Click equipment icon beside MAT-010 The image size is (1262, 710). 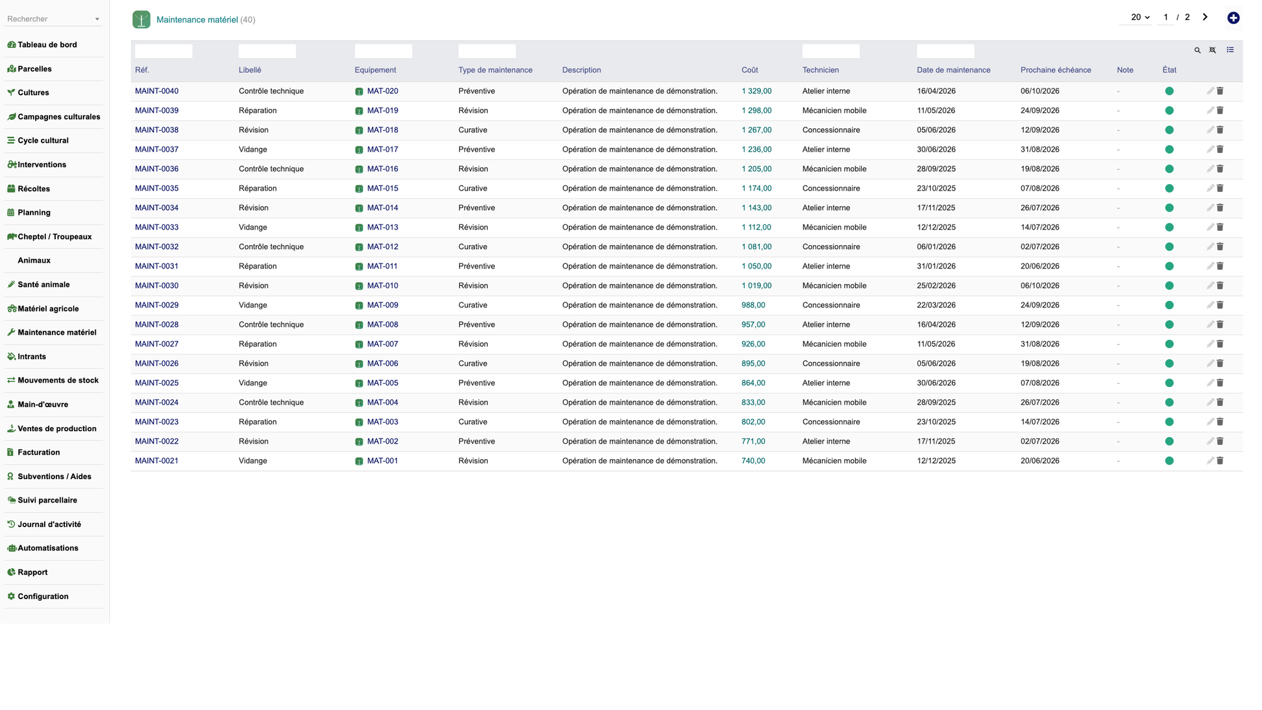[x=359, y=286]
